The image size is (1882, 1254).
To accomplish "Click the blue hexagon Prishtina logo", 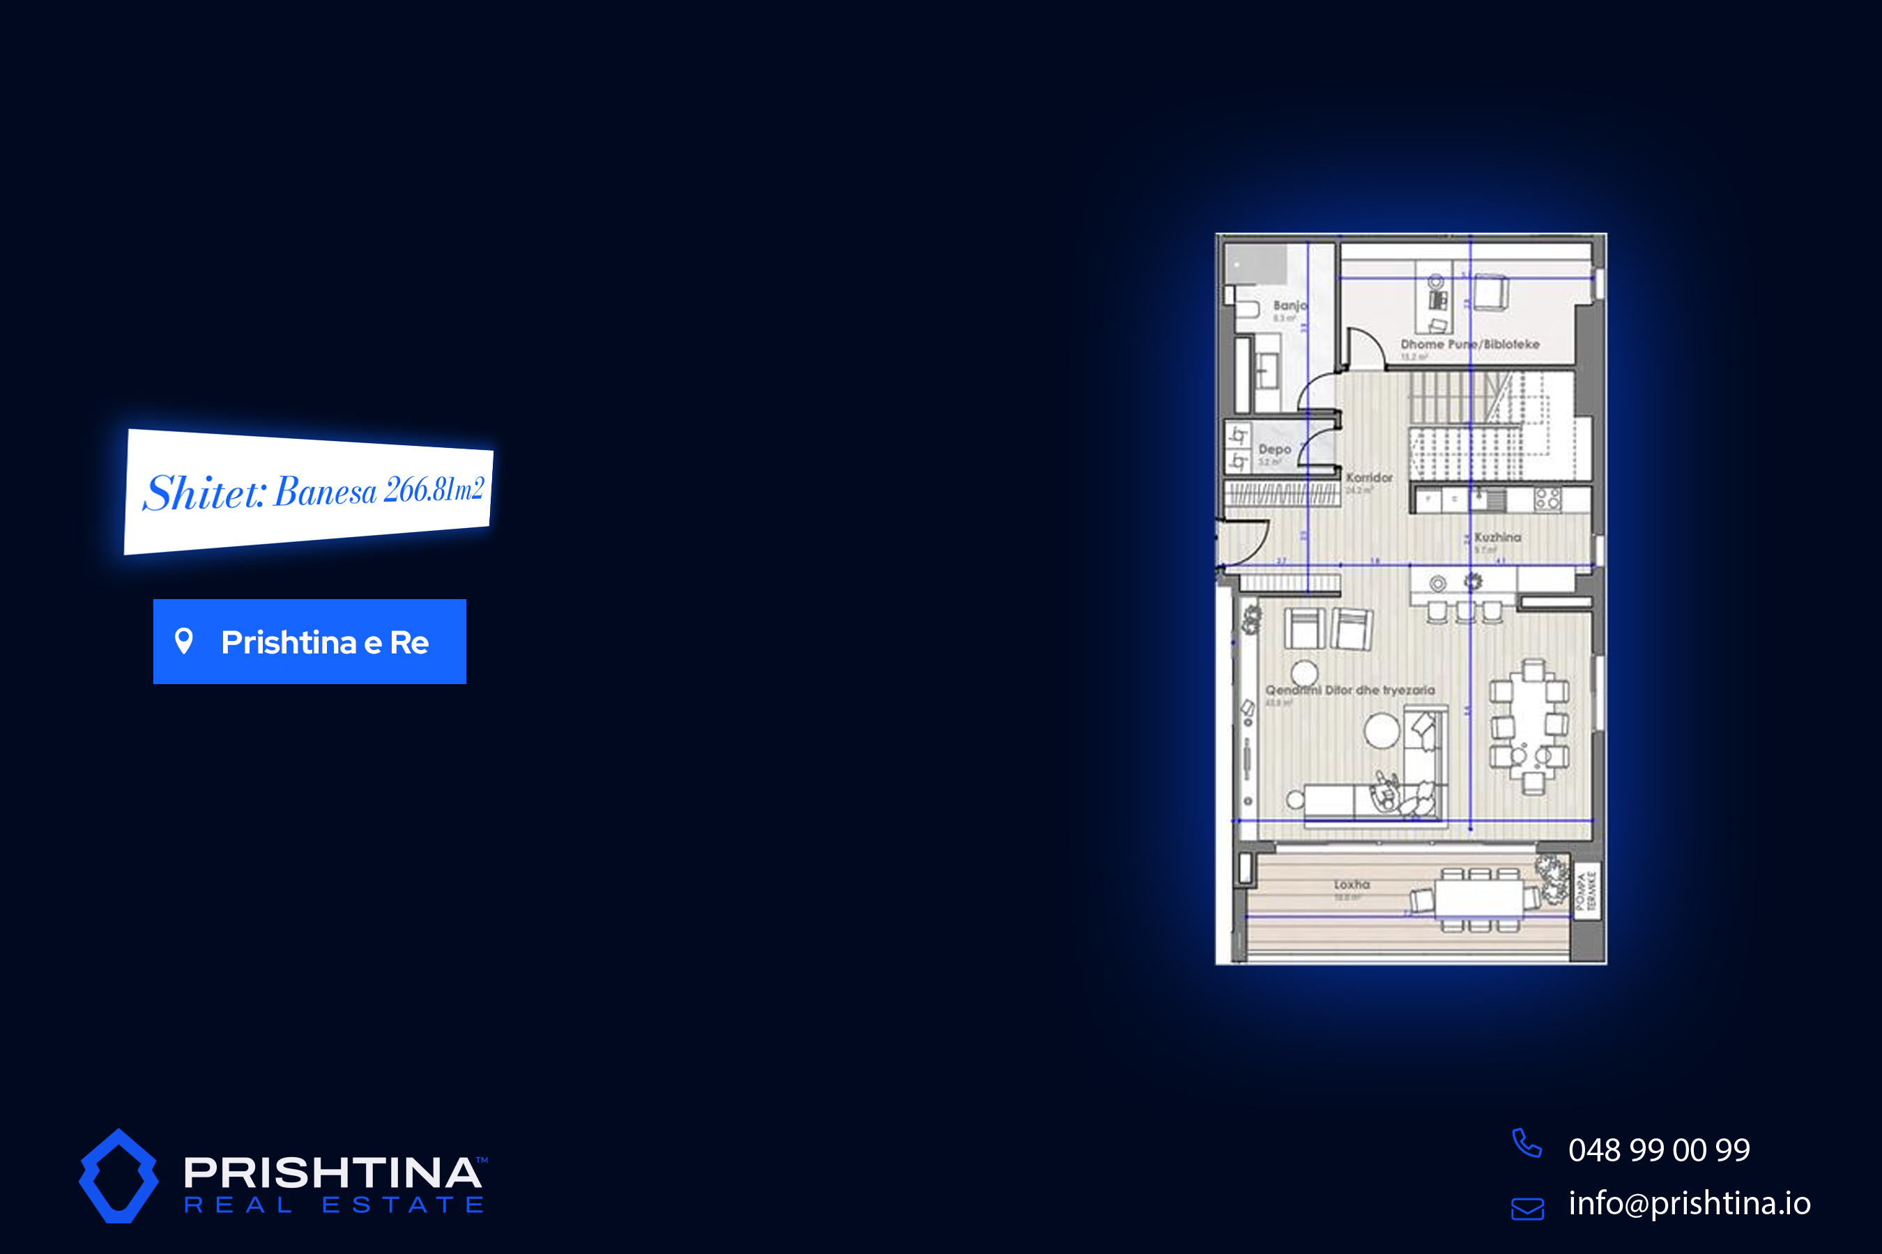I will point(118,1176).
